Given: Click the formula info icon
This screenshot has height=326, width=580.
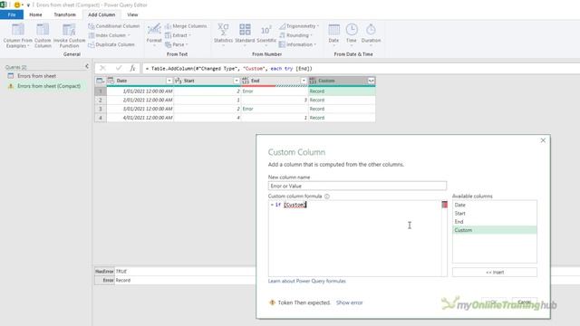Looking at the screenshot, I should tap(327, 197).
